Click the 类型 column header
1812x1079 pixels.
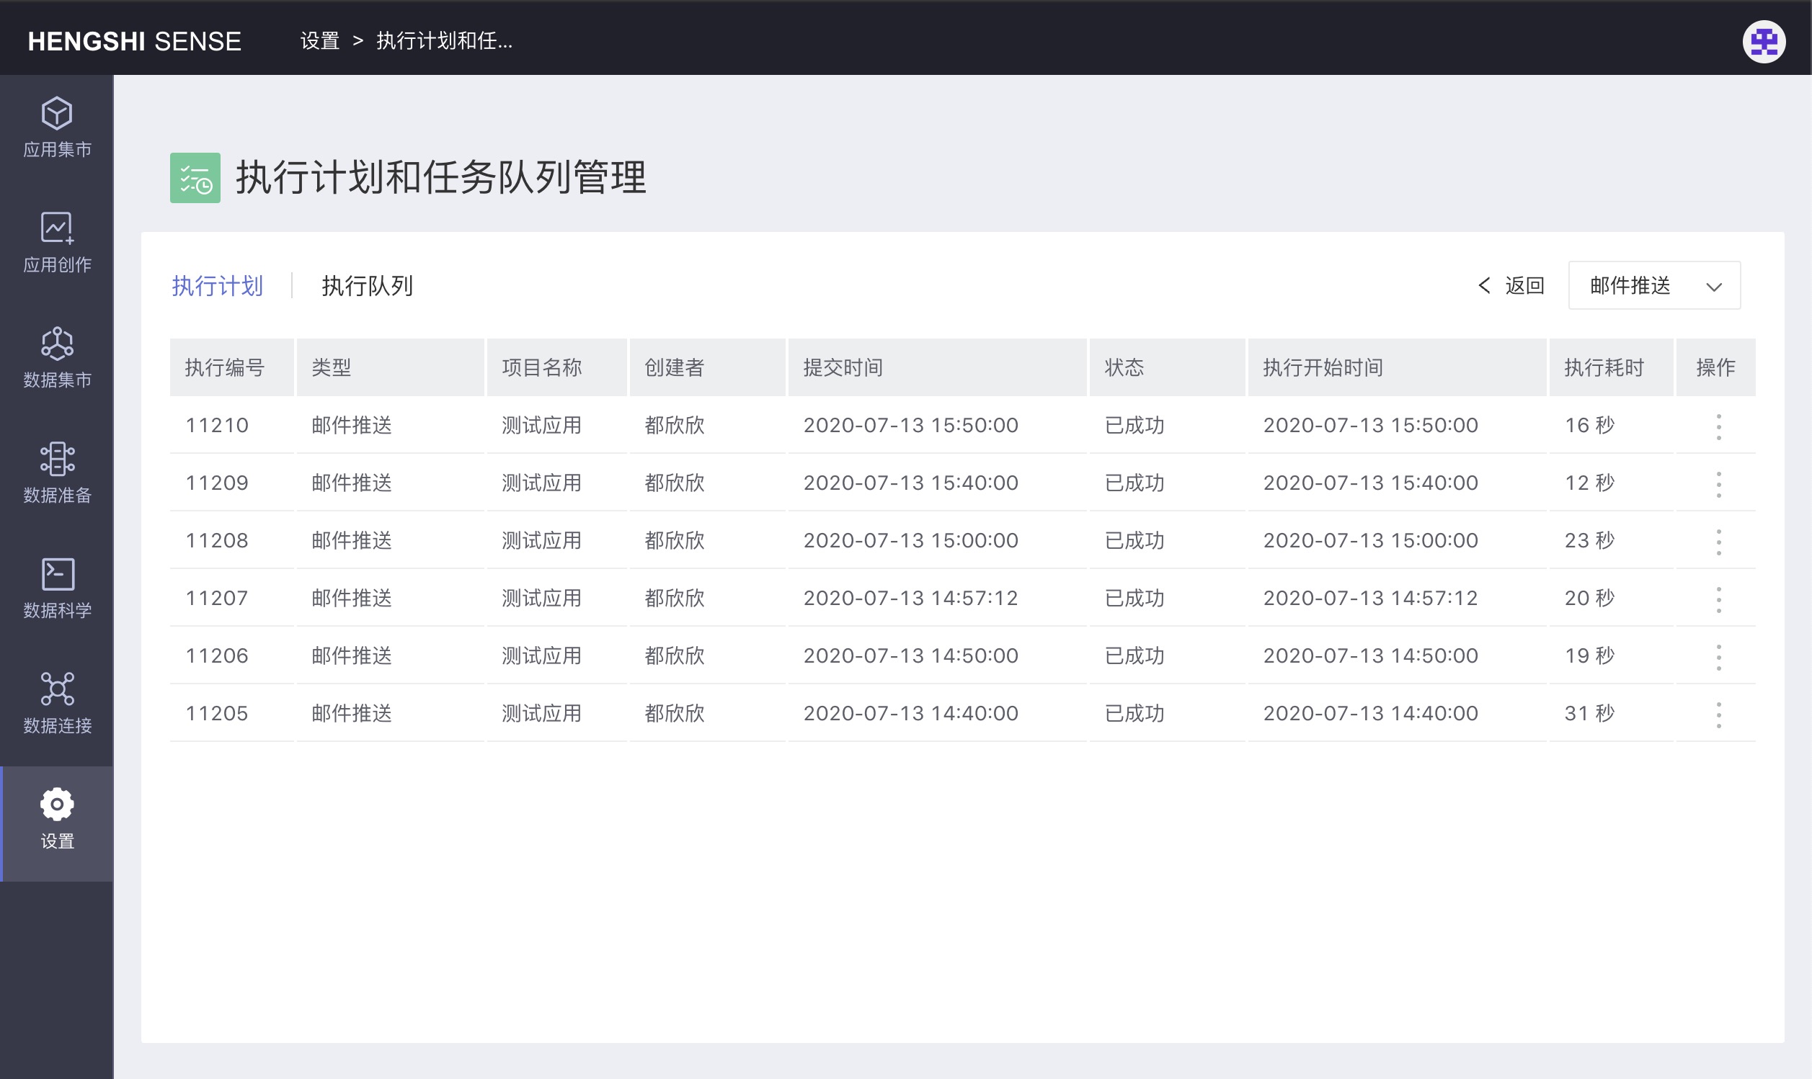coord(391,368)
